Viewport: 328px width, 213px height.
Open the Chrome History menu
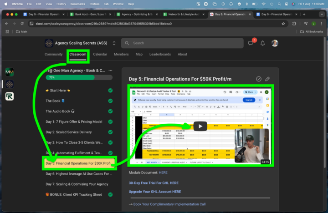(x=61, y=4)
